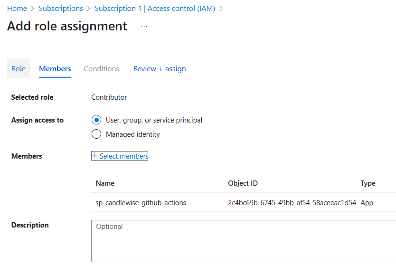Image resolution: width=396 pixels, height=275 pixels.
Task: Click the plus icon beside Select members
Action: click(x=94, y=156)
